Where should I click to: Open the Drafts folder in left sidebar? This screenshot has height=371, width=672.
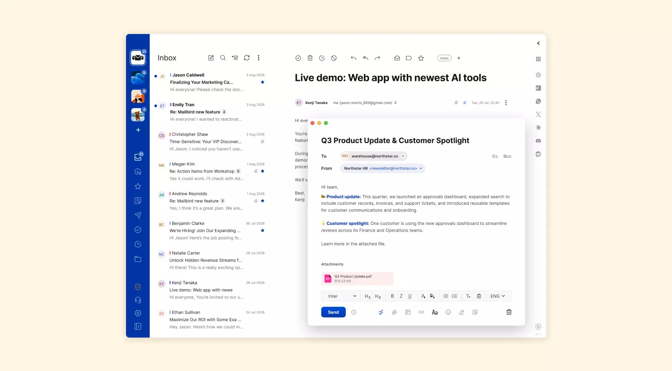pyautogui.click(x=138, y=201)
